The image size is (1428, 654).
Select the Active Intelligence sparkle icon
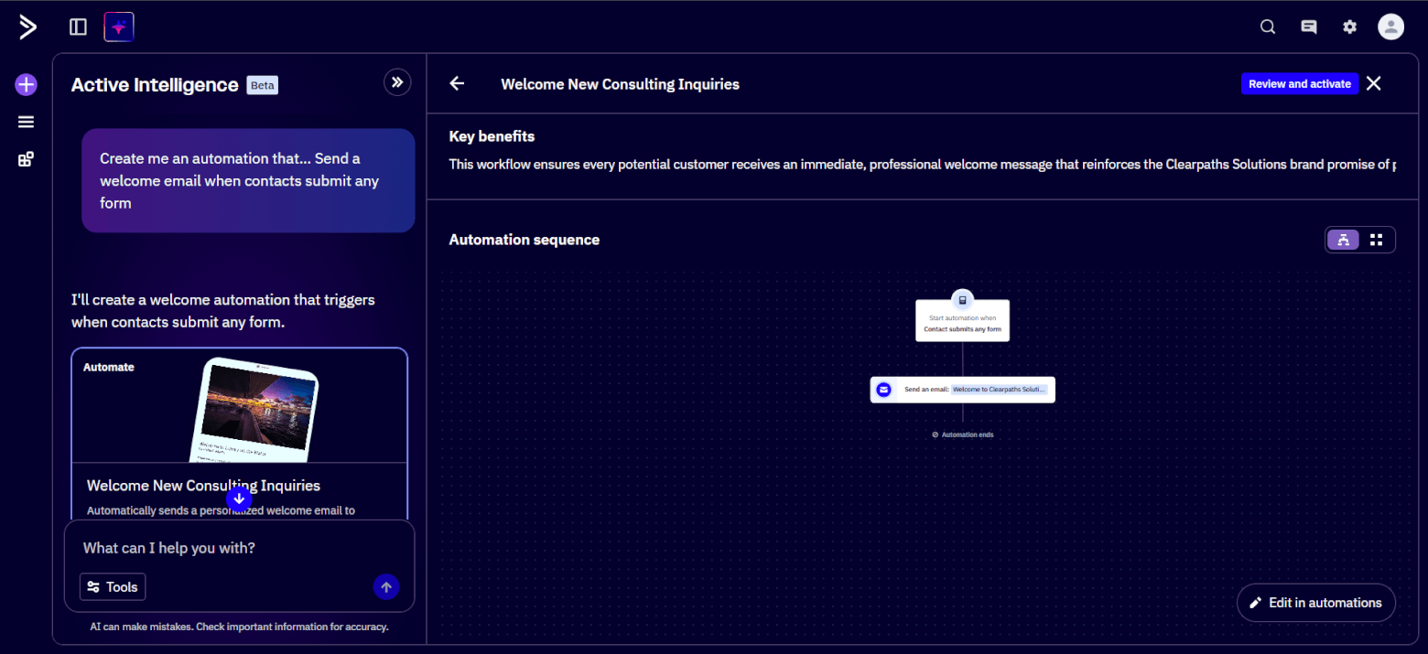pos(118,27)
